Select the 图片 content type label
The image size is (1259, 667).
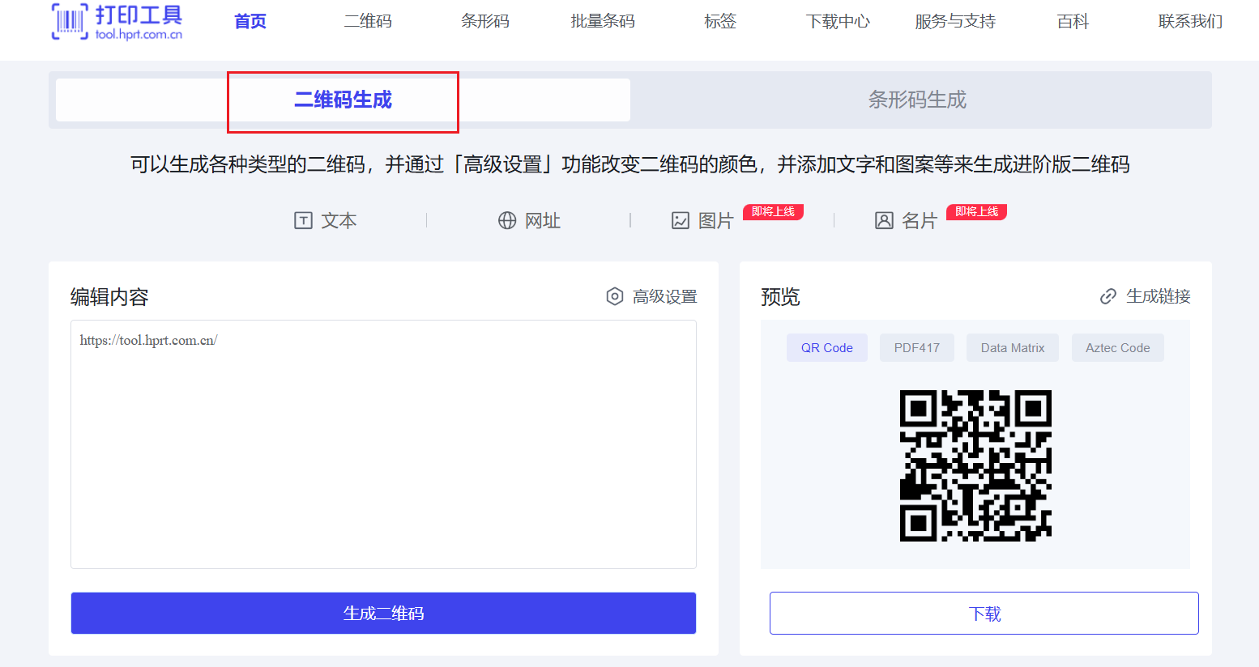coord(716,220)
